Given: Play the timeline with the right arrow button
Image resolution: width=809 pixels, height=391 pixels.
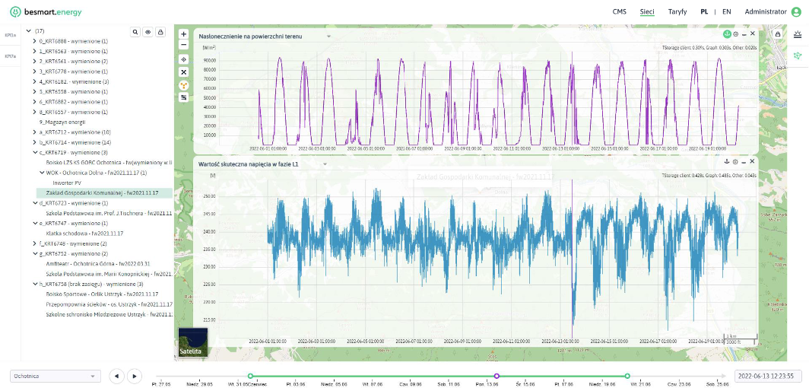Looking at the screenshot, I should [x=134, y=376].
